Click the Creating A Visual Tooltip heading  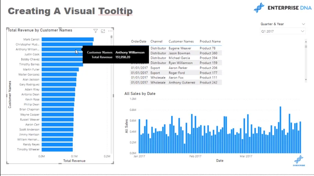(x=70, y=11)
